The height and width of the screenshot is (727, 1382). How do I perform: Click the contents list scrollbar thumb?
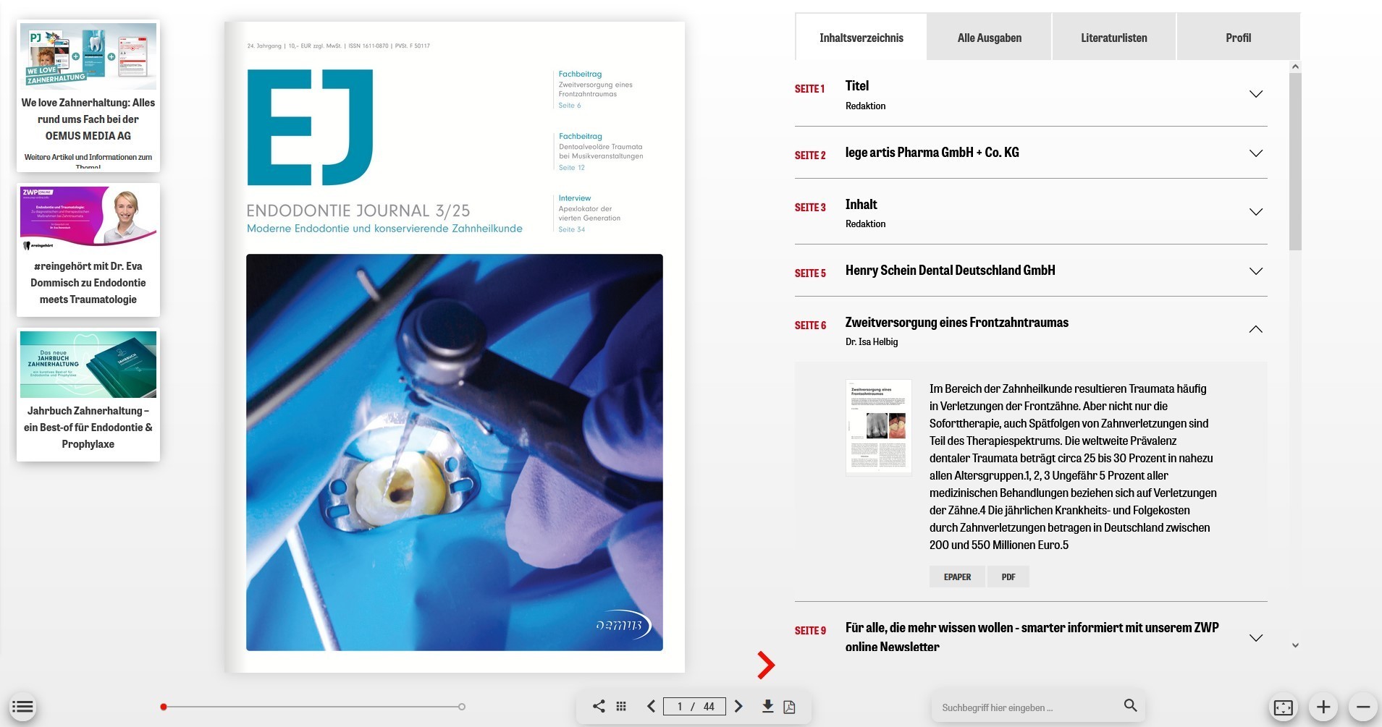tap(1295, 161)
